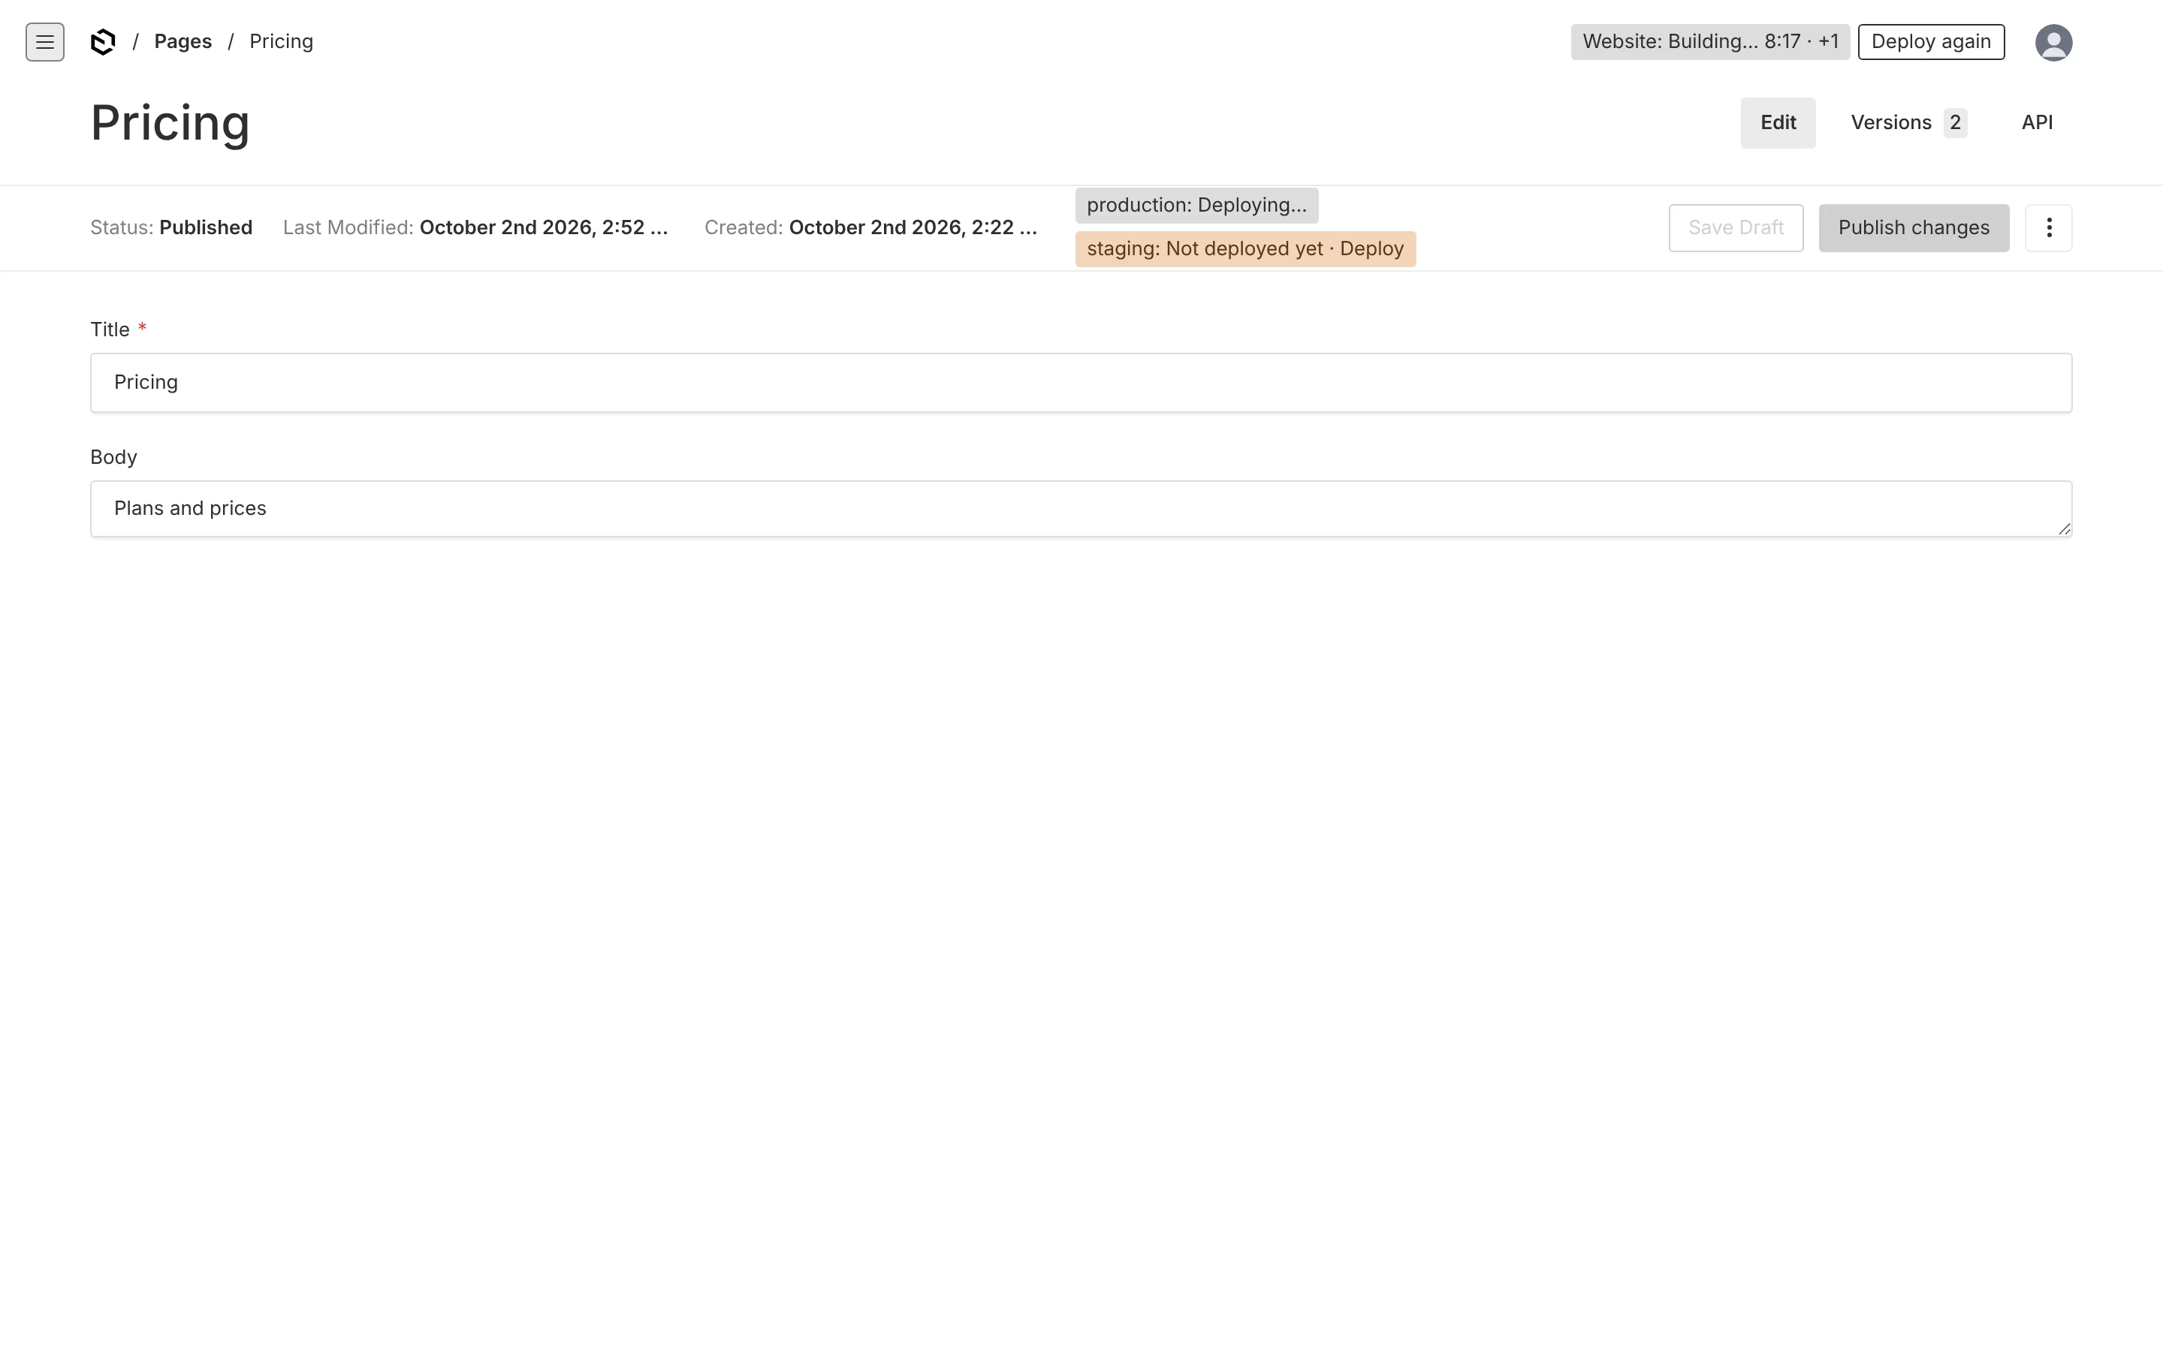Image resolution: width=2163 pixels, height=1351 pixels.
Task: Click the production Deploying status badge
Action: point(1196,206)
